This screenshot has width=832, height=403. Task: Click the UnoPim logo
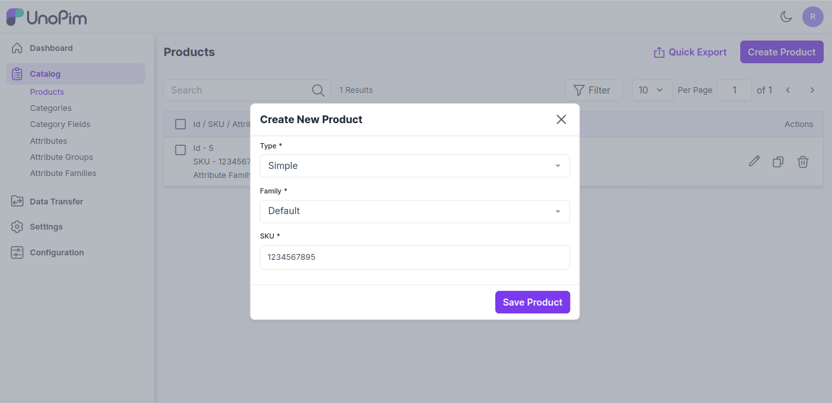(x=46, y=17)
